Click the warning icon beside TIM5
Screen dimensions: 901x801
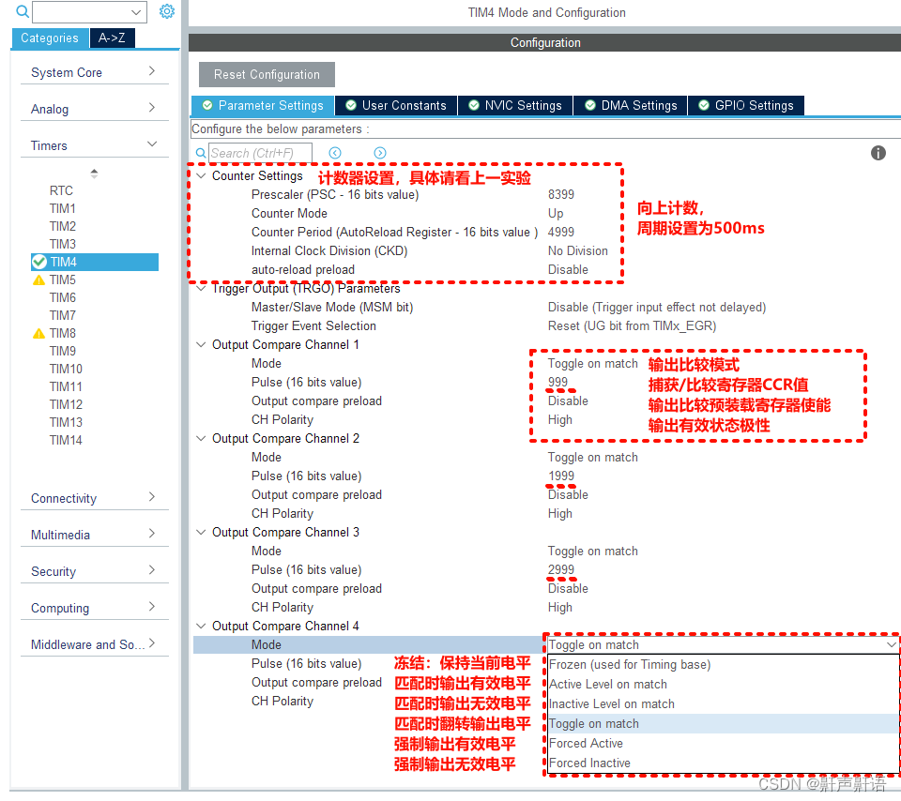[39, 280]
